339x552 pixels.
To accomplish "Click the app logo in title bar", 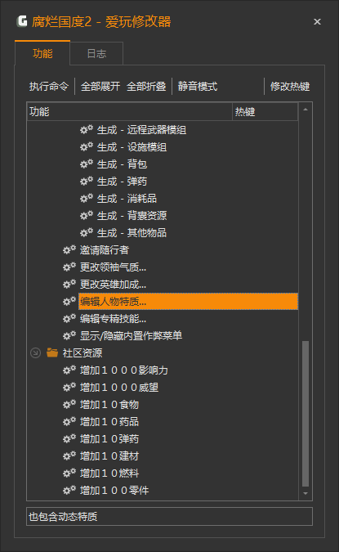I will 22,21.
